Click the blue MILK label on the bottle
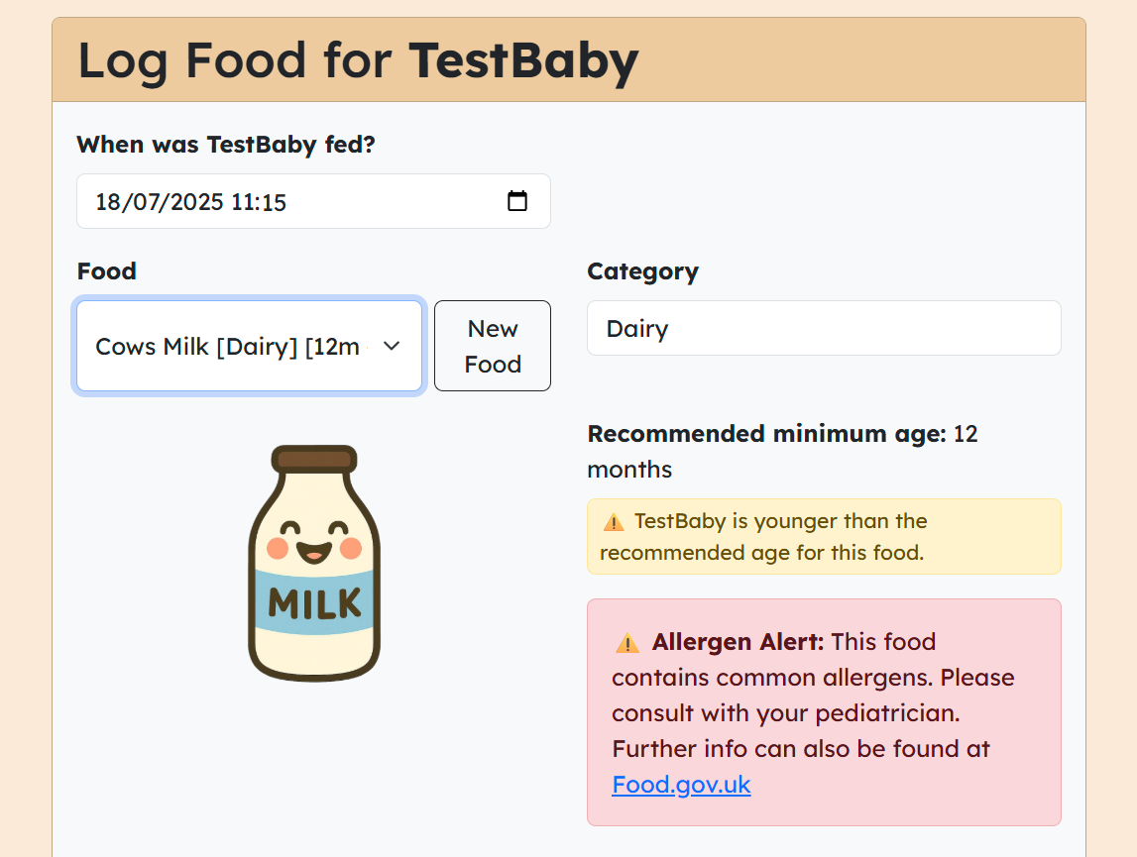 [x=314, y=601]
